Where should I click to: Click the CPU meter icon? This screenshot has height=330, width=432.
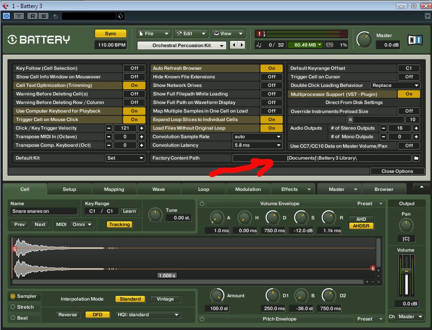(329, 45)
